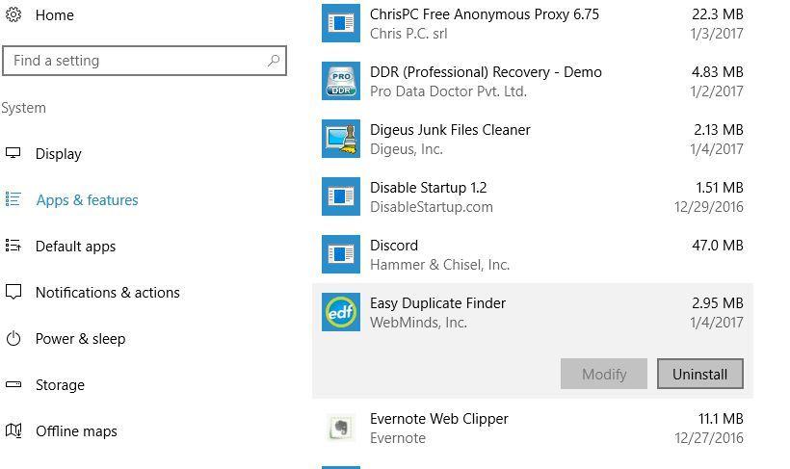Select the Evernote Web Clipper entry
Viewport: 790px width, 469px height.
click(x=438, y=419)
